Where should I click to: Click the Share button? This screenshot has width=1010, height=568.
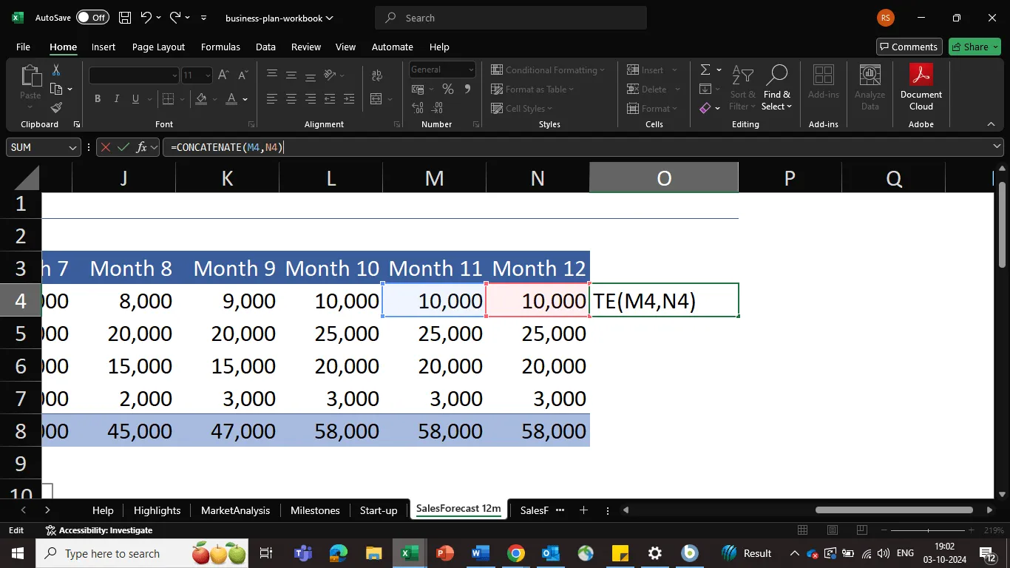(975, 47)
